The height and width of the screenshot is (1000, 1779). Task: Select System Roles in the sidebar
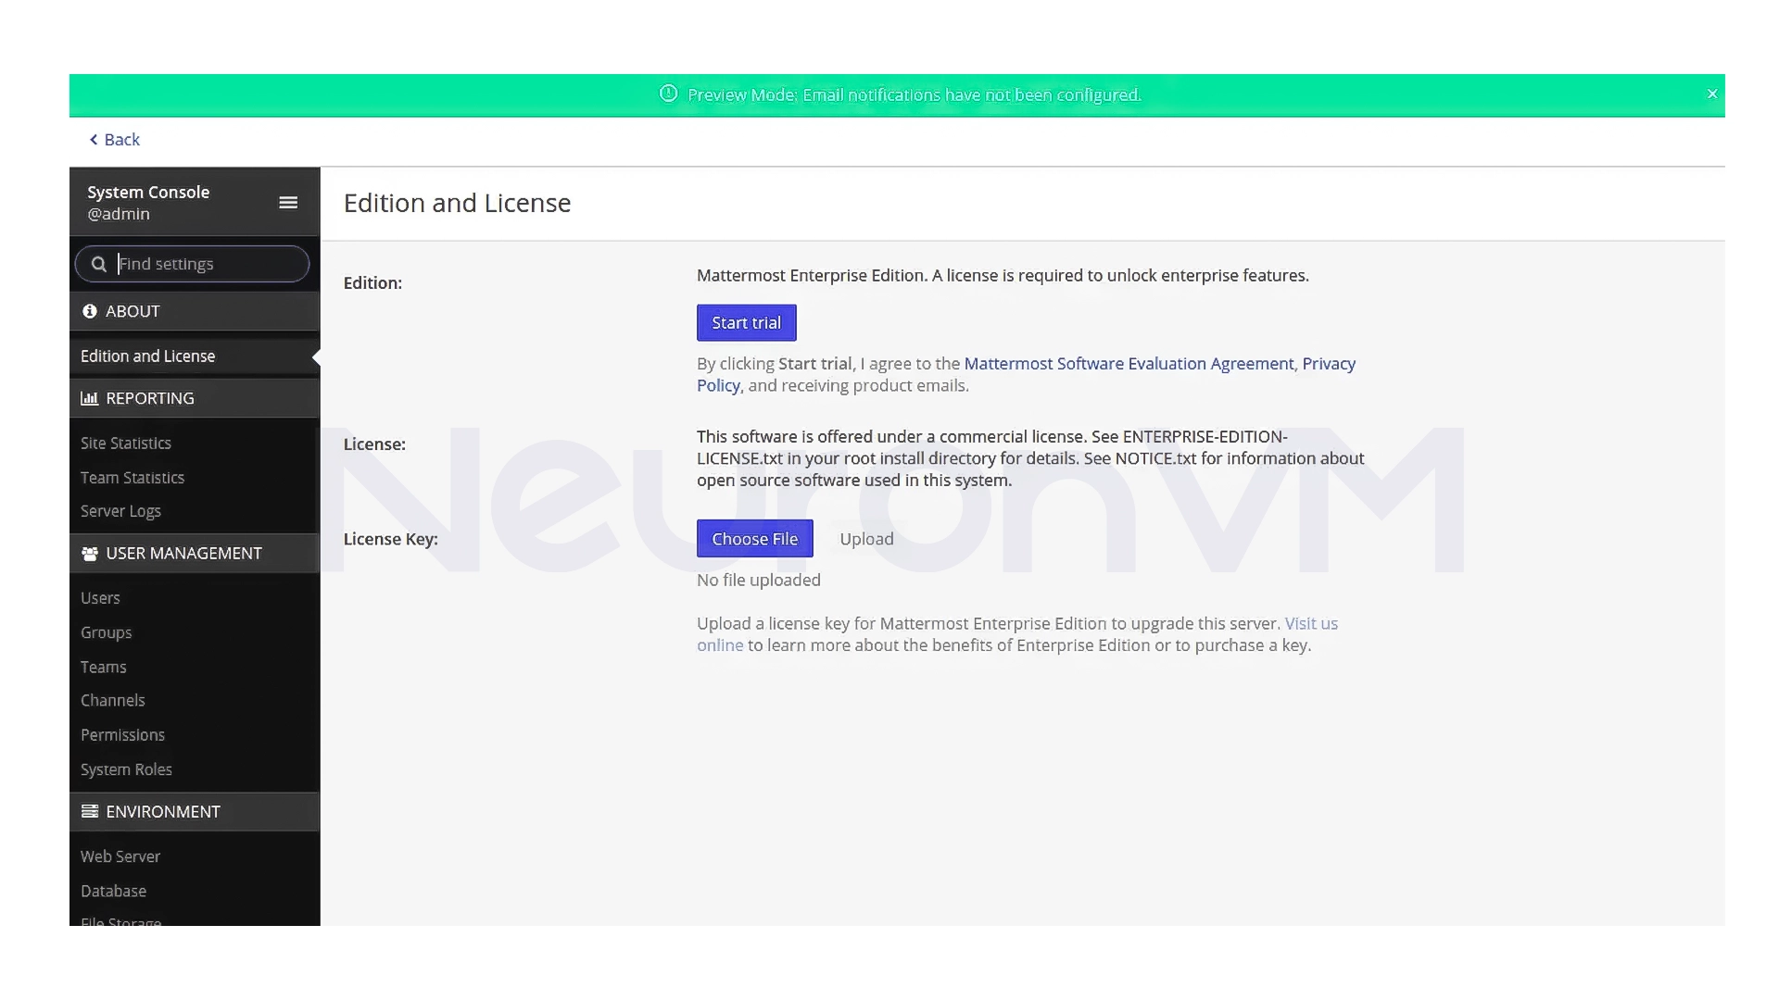tap(126, 769)
